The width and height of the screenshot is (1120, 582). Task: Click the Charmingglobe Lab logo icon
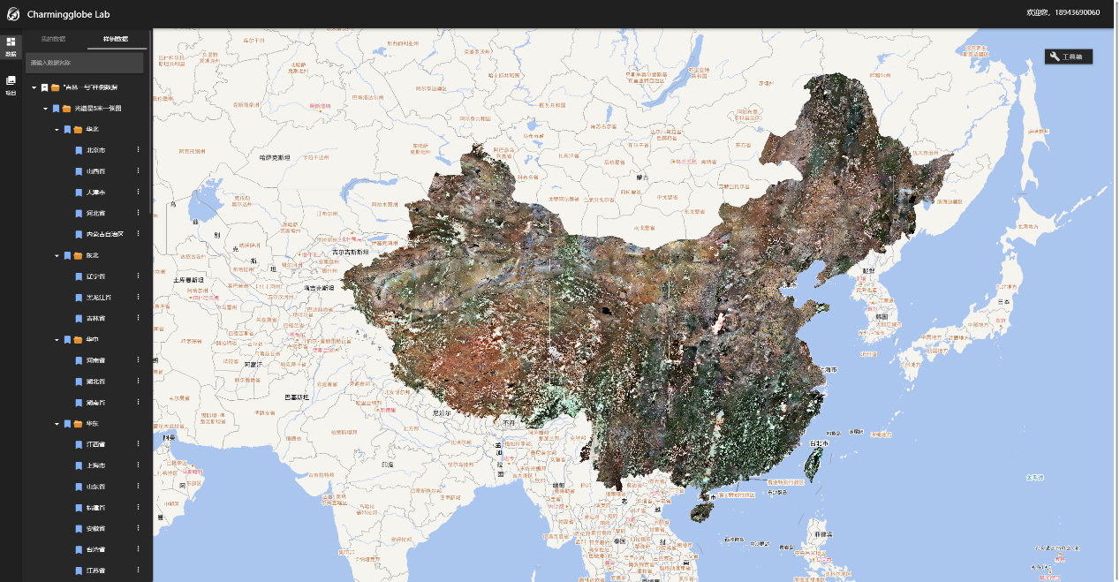13,13
